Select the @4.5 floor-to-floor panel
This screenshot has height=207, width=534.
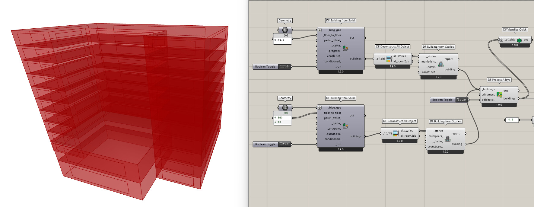pyautogui.click(x=282, y=40)
